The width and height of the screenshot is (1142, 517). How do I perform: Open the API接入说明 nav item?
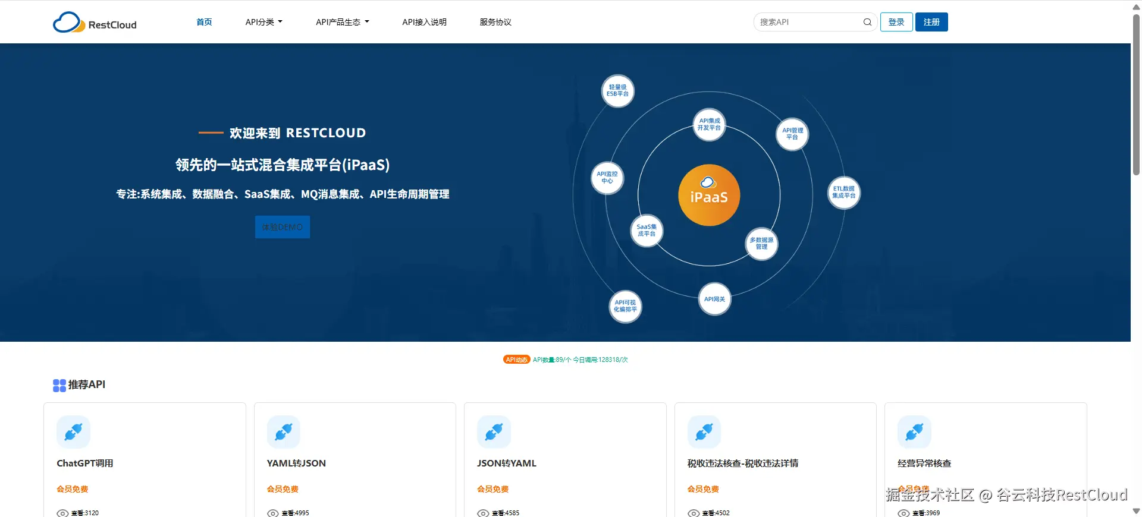(x=424, y=22)
